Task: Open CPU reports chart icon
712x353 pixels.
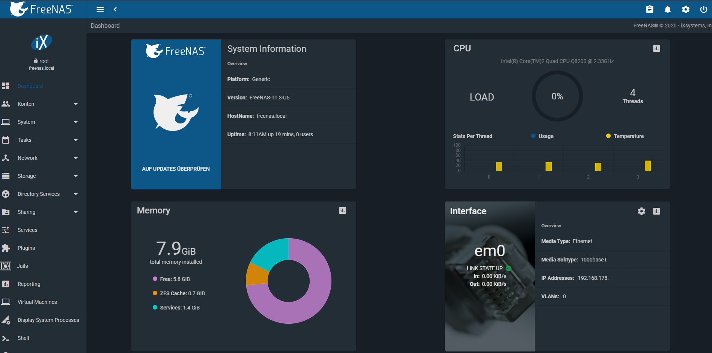Action: (x=656, y=48)
